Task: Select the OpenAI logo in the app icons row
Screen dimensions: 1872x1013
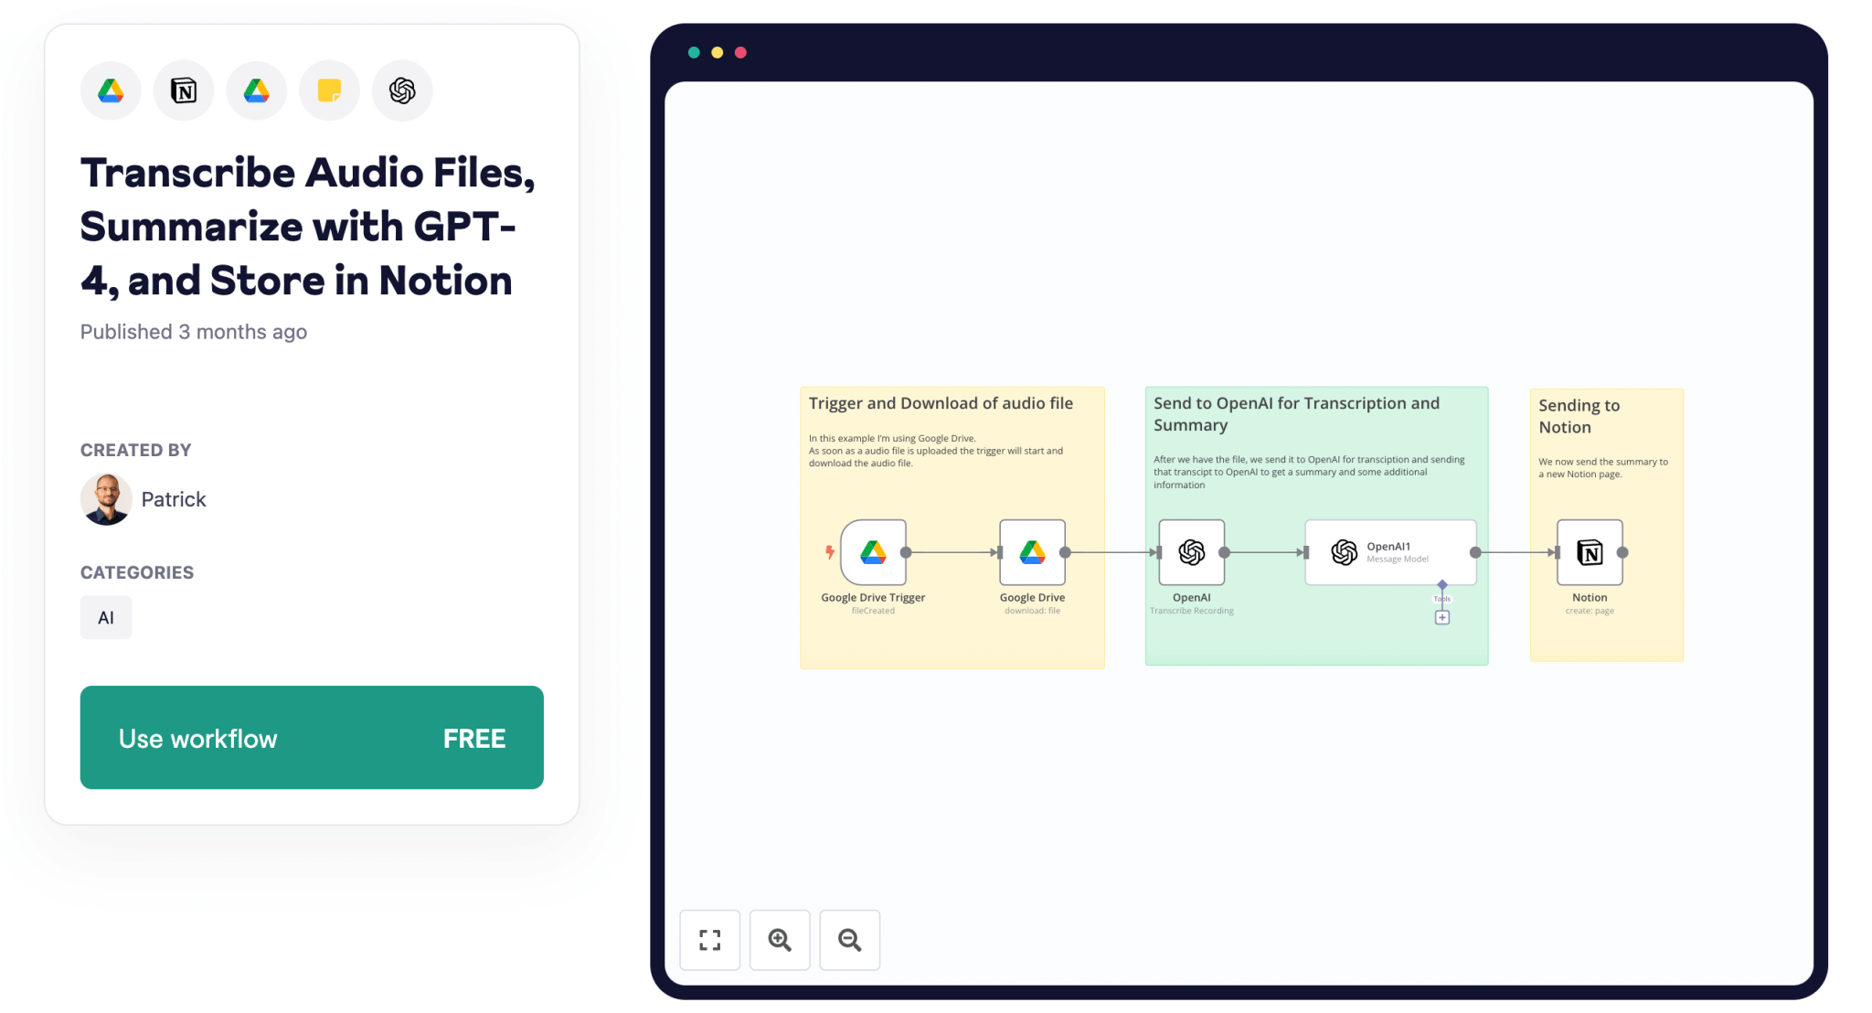Action: coord(402,90)
